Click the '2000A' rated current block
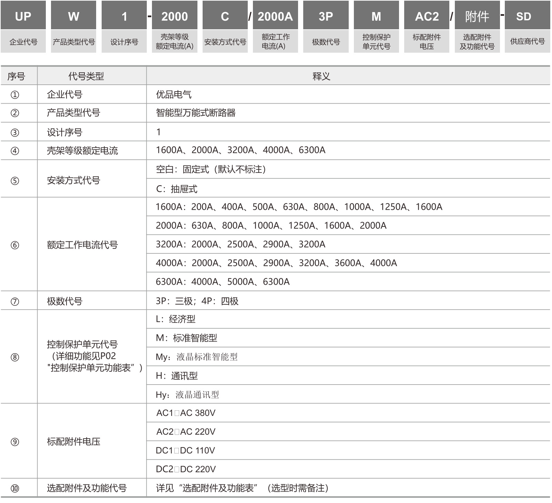This screenshot has width=552, height=503. click(275, 15)
